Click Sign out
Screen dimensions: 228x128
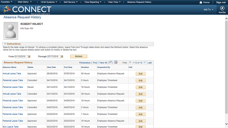click(221, 2)
